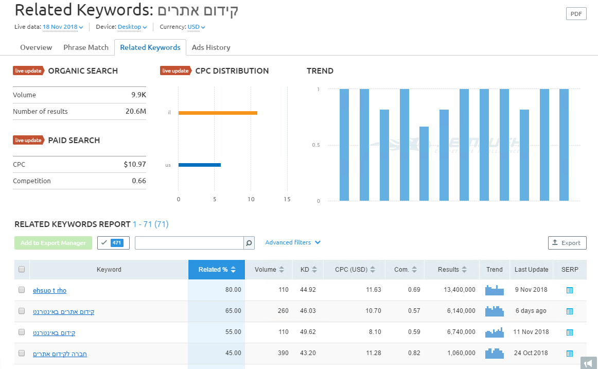Click Add to Export Manager button
Screen dimensions: 598x369
coord(54,243)
